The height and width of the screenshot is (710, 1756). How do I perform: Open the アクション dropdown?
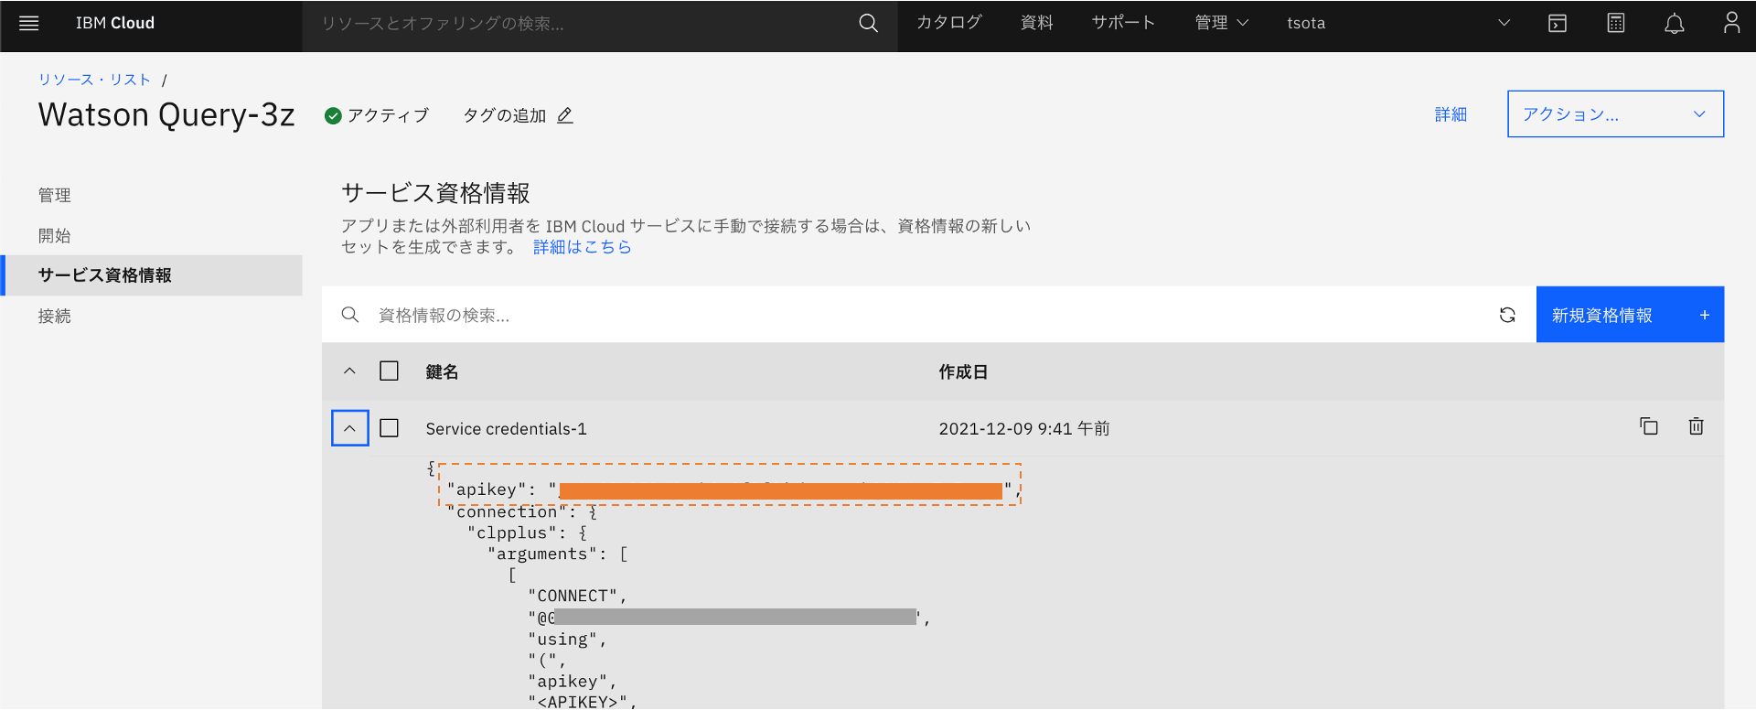click(x=1615, y=114)
